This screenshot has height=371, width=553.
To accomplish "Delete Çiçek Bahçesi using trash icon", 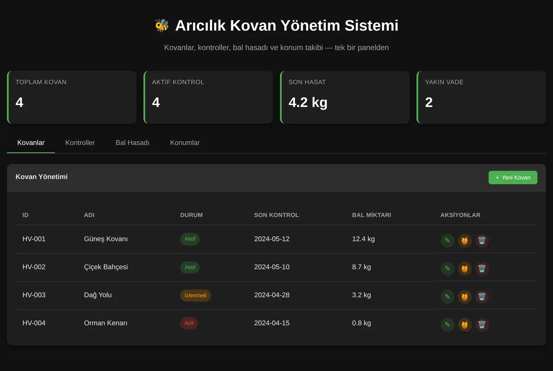I will (482, 268).
